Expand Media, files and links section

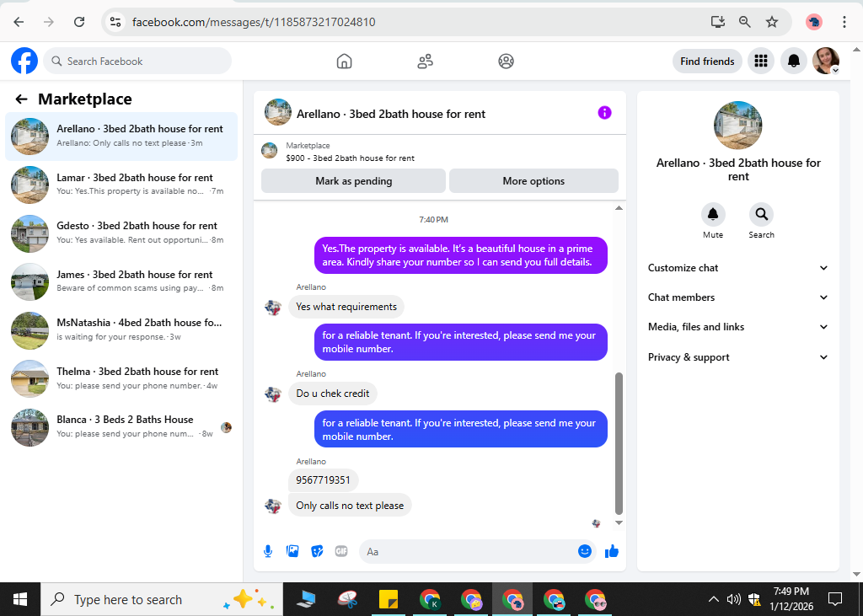[x=737, y=327]
